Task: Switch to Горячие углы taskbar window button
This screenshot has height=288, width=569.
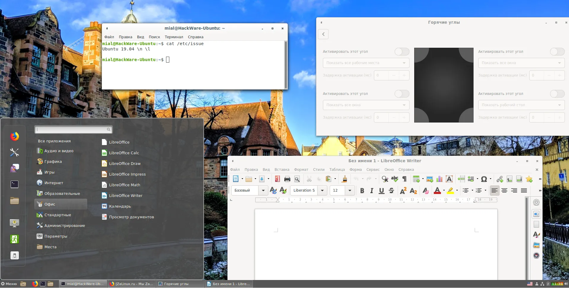Action: coord(180,284)
